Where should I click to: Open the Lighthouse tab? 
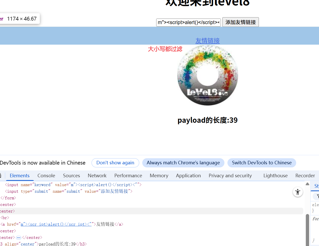(275, 175)
